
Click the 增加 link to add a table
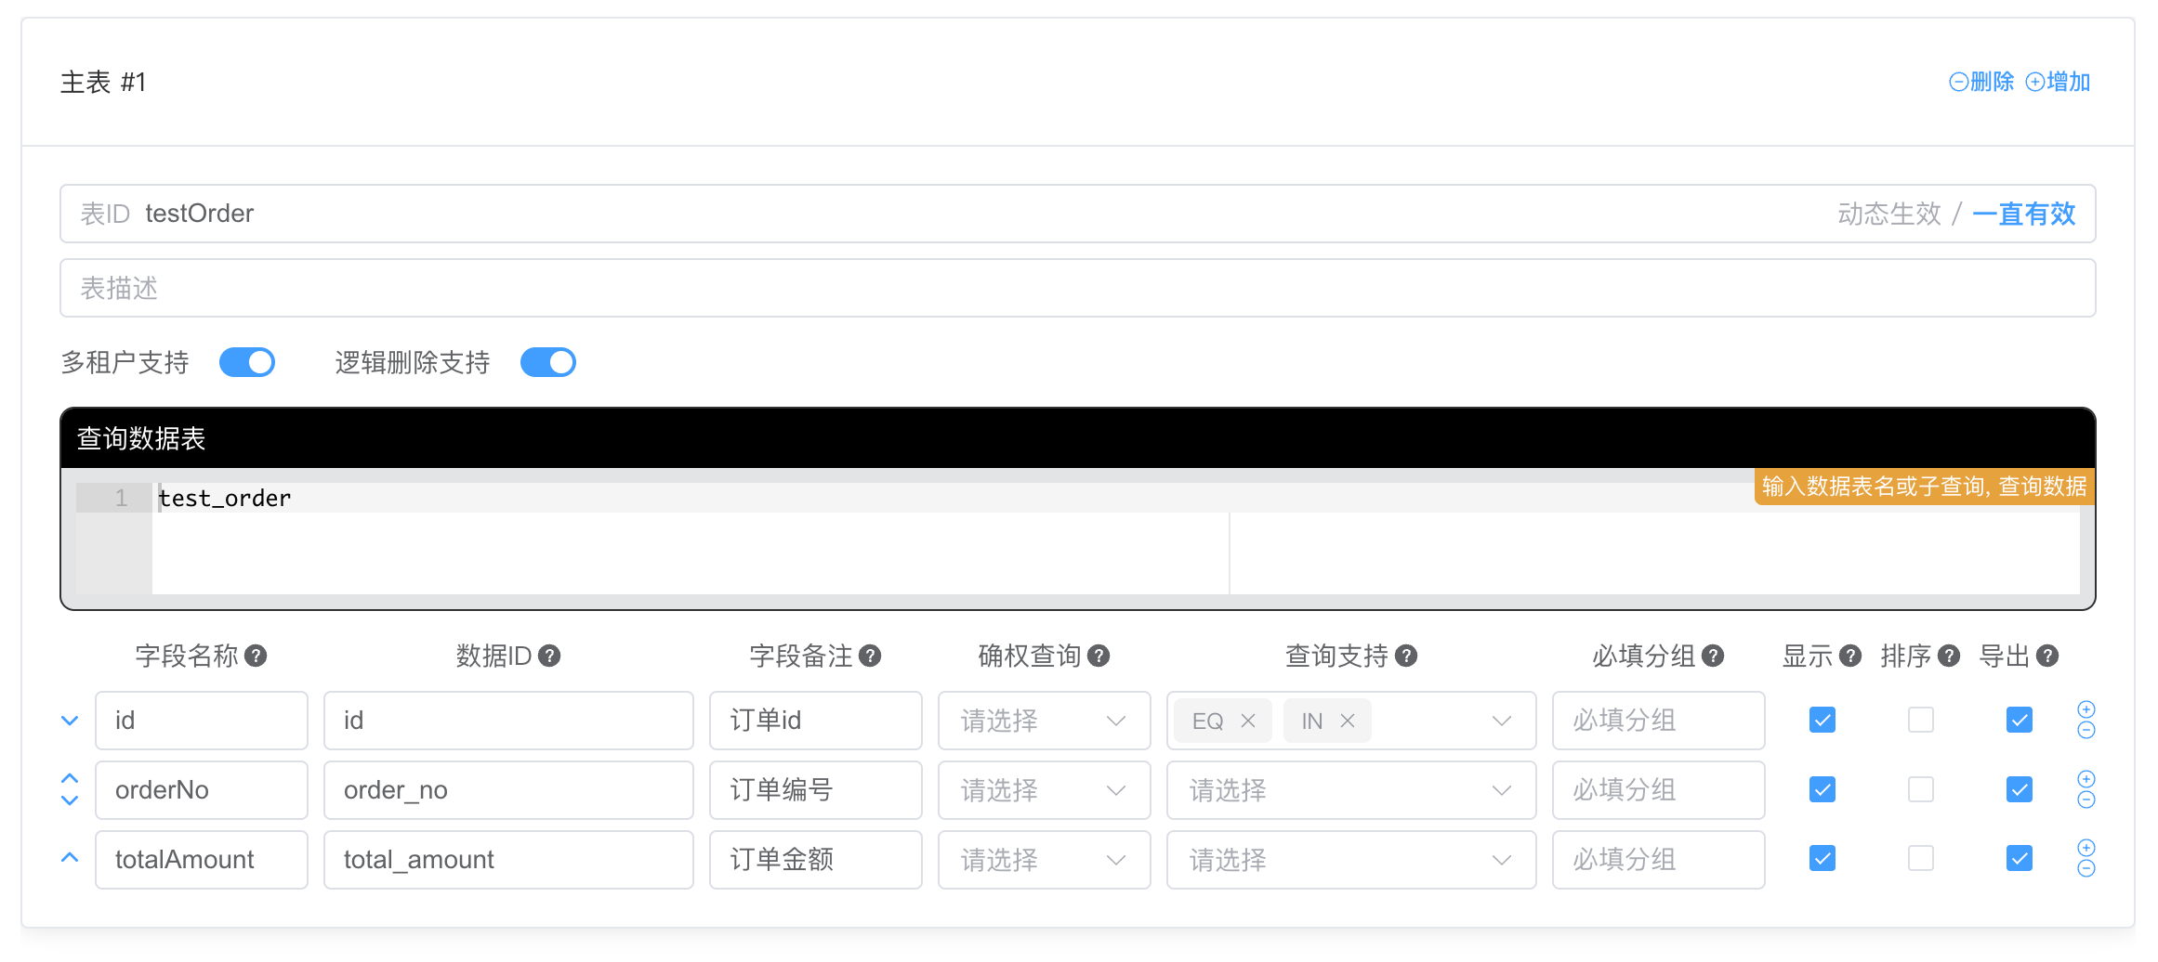[2059, 82]
